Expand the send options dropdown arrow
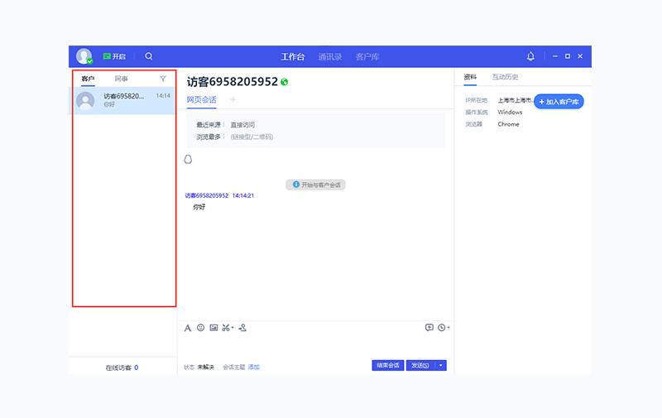 coord(441,365)
